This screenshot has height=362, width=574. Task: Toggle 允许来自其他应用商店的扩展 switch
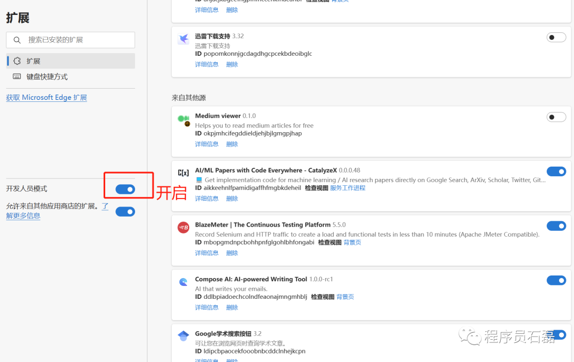(x=125, y=212)
